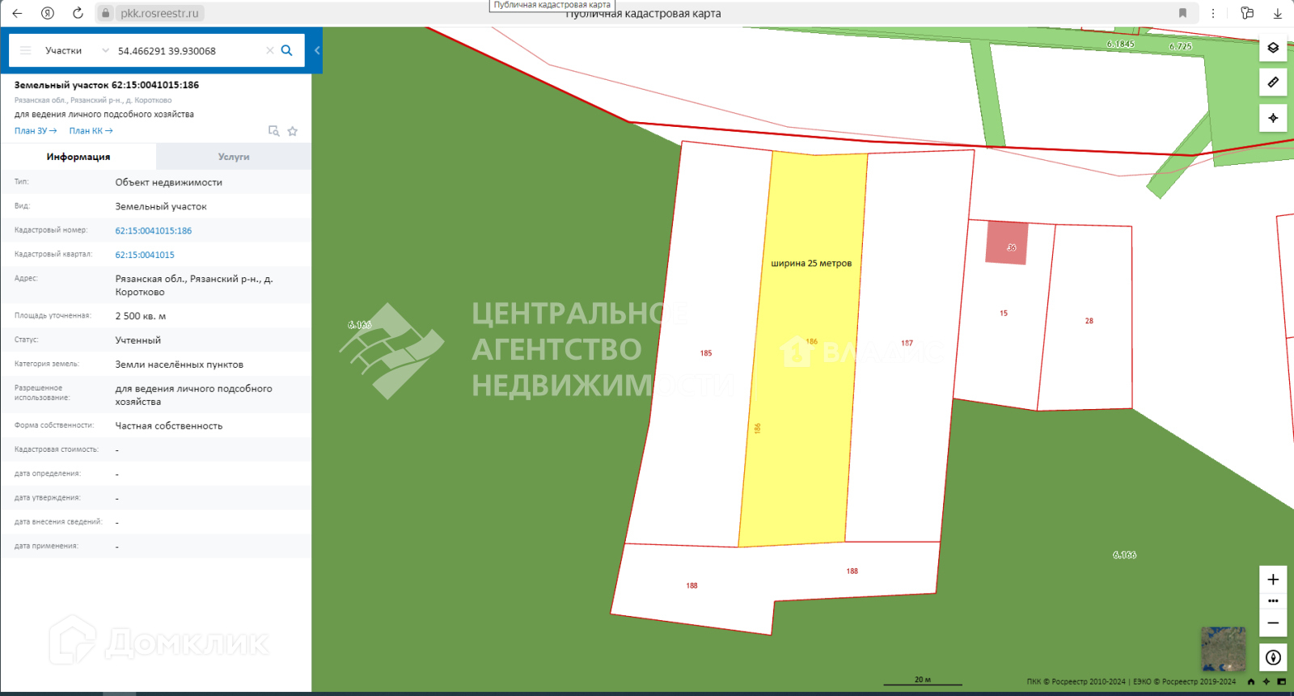Zoom to the object on the map

click(x=273, y=131)
